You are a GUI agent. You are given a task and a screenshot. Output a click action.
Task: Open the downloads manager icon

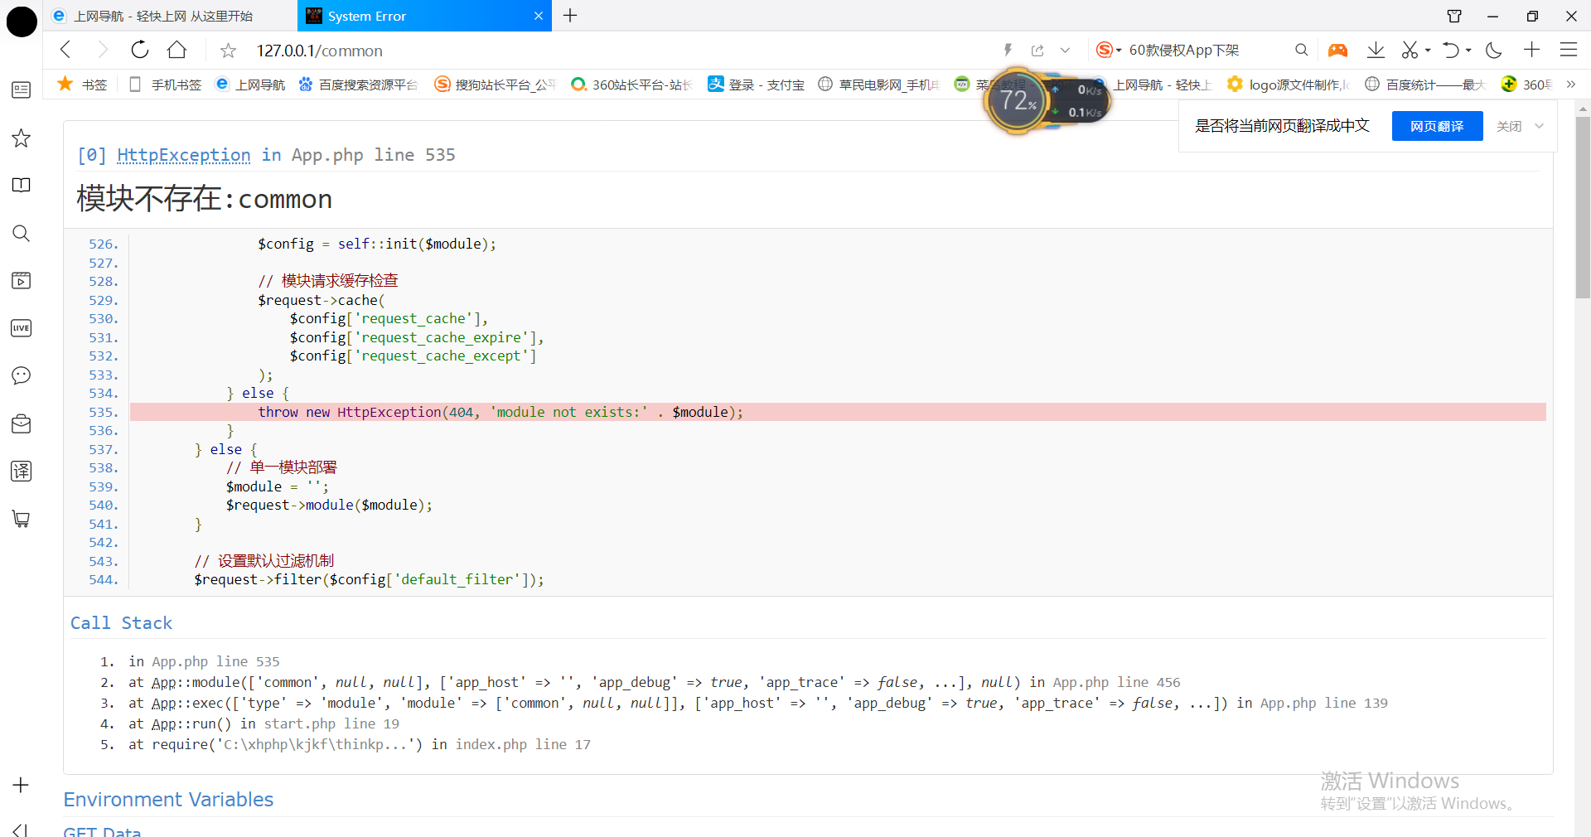pos(1376,50)
